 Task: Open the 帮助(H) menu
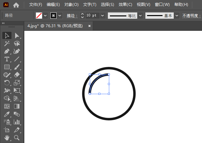(x=181, y=5)
